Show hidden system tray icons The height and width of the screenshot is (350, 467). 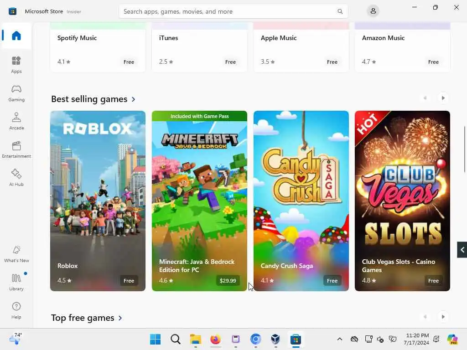pos(339,339)
